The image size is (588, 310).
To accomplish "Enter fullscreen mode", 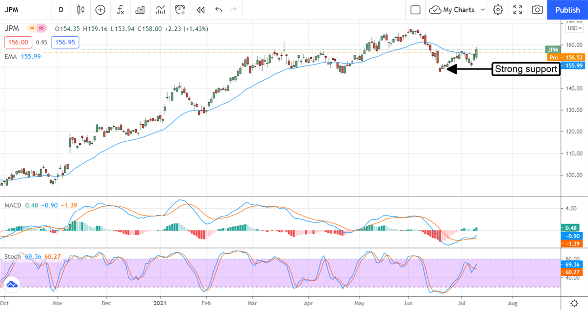I will (x=518, y=10).
